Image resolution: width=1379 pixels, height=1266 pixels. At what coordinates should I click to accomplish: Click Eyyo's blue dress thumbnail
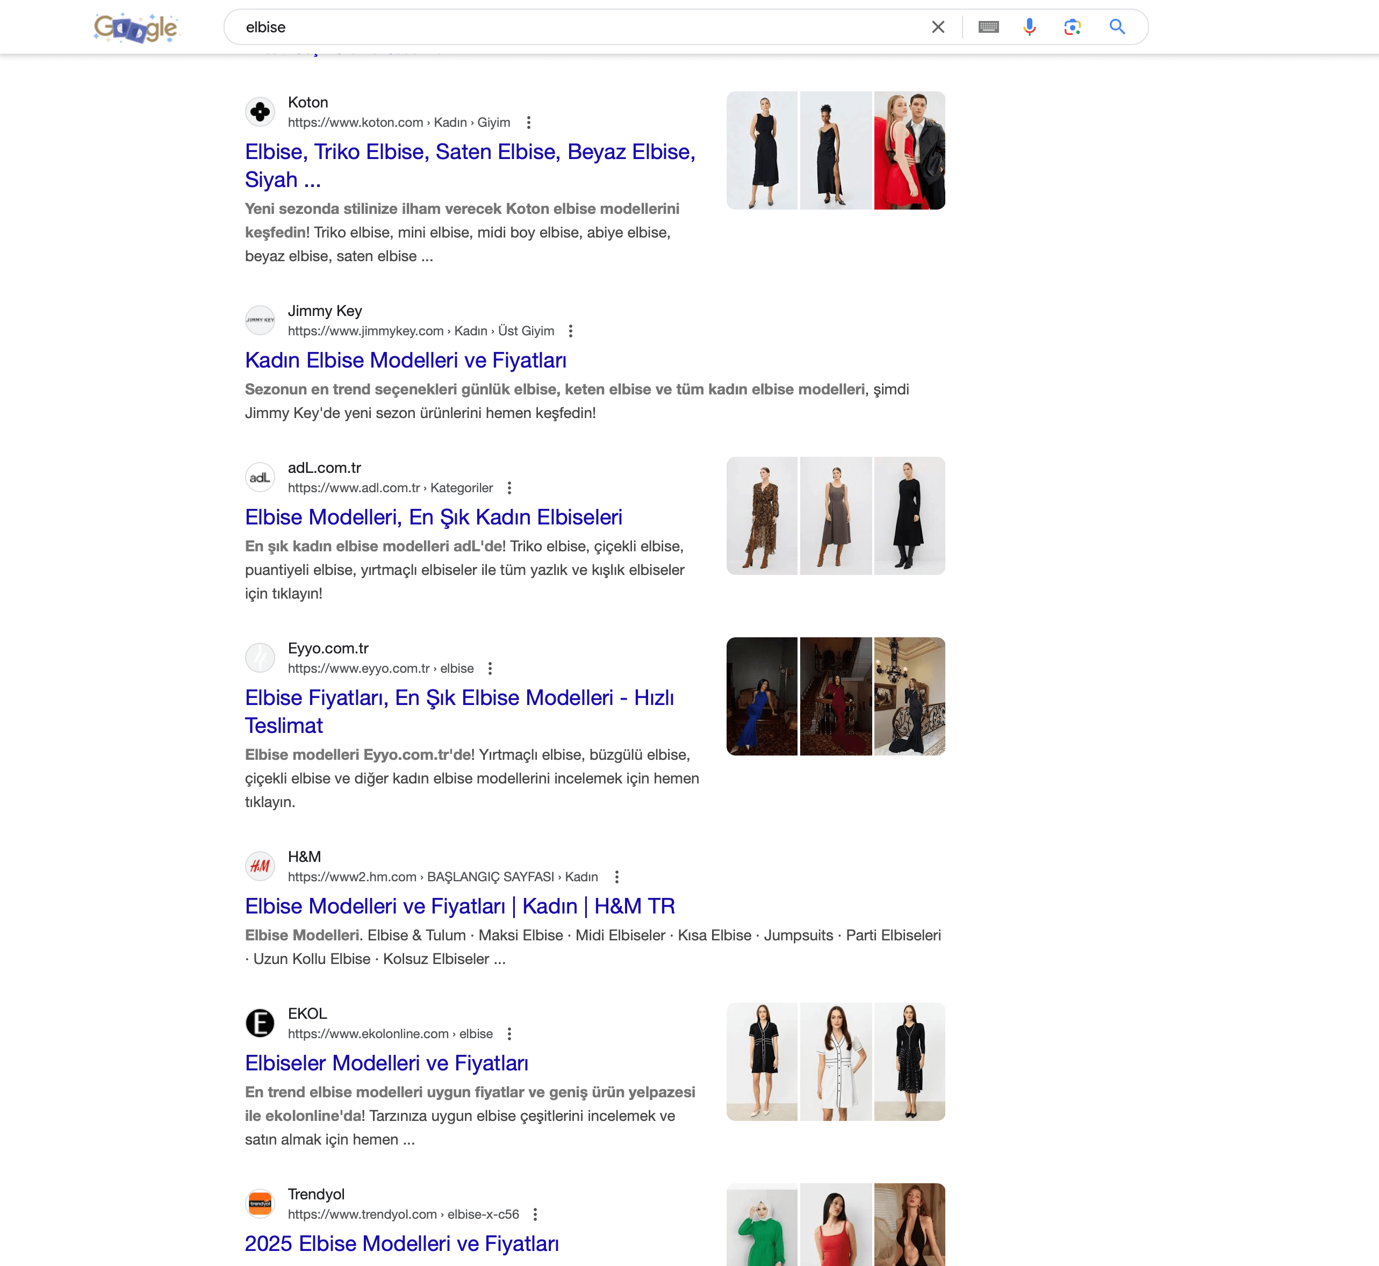coord(762,697)
